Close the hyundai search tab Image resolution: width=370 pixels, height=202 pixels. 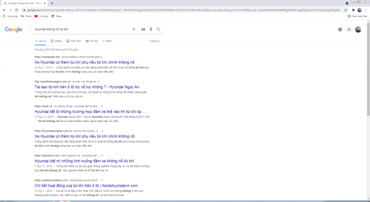[x=44, y=3]
